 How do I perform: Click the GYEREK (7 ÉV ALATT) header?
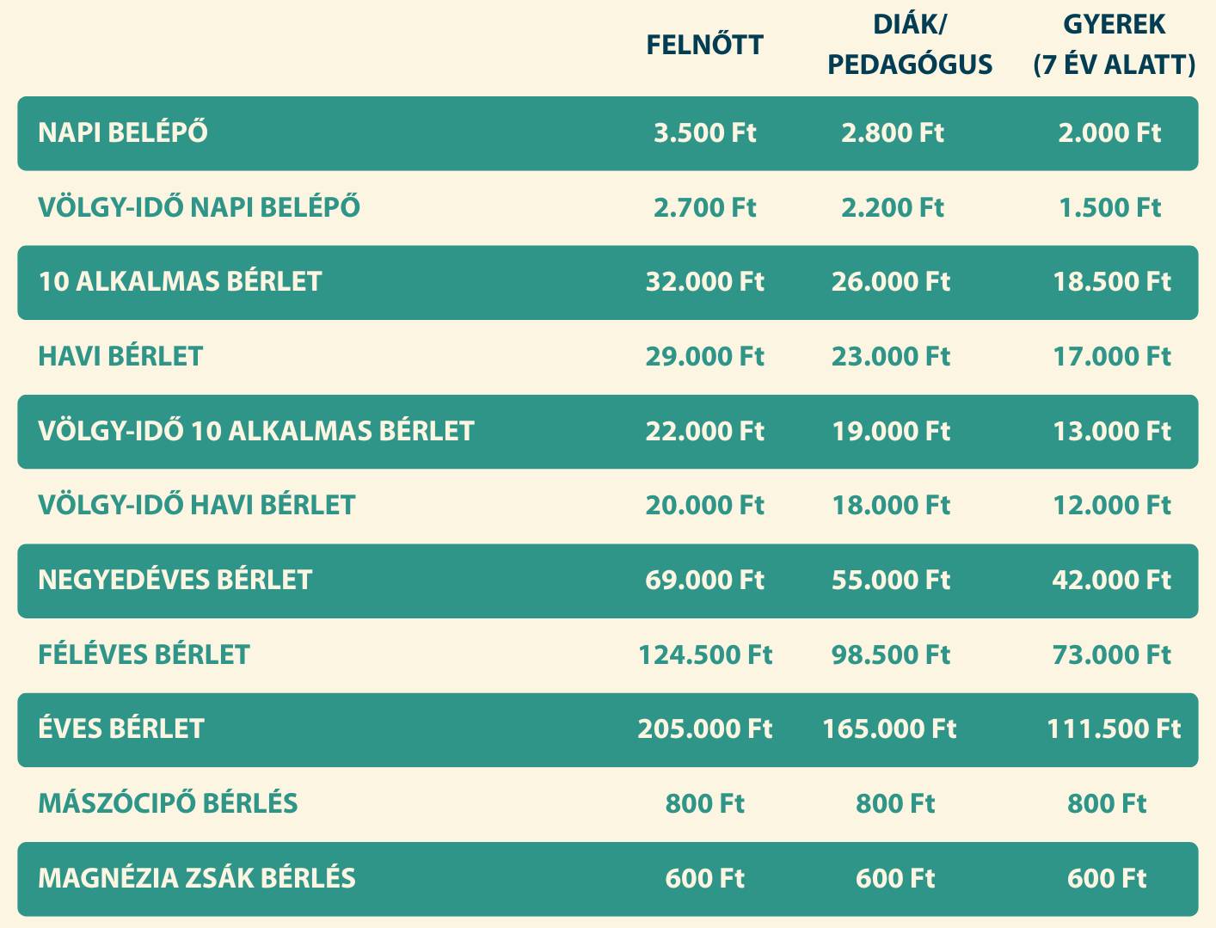pos(1114,45)
